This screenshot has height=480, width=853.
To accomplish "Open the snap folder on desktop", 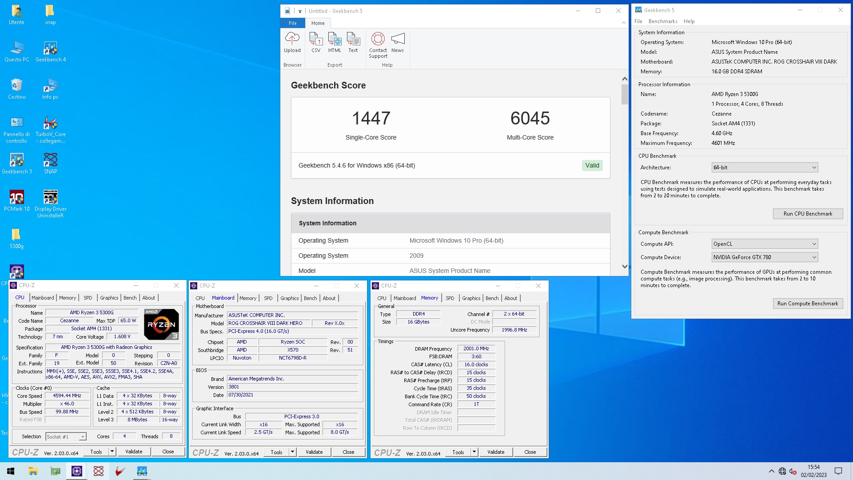I will [50, 15].
